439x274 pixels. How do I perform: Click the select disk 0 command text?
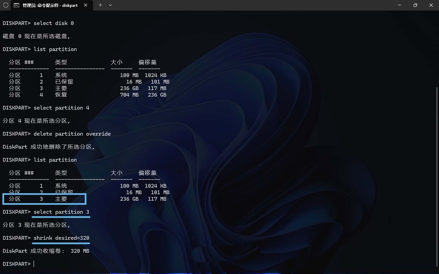tap(54, 23)
